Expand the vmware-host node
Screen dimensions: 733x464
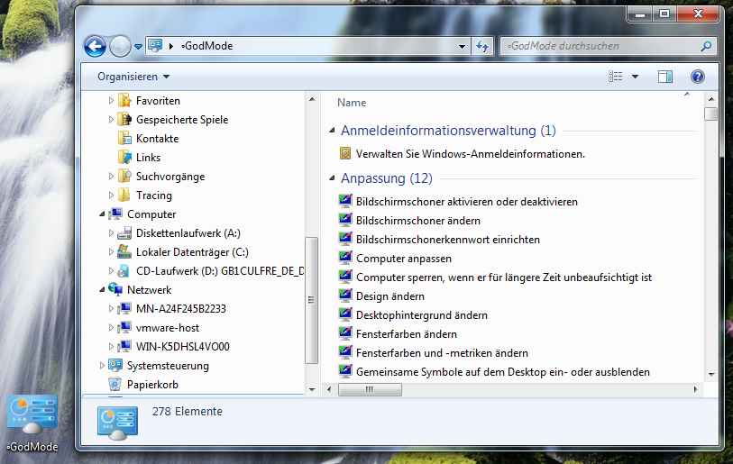(111, 328)
